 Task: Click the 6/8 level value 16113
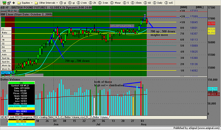click(194, 40)
